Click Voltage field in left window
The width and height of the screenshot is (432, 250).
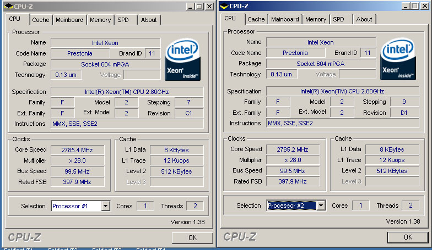(142, 75)
